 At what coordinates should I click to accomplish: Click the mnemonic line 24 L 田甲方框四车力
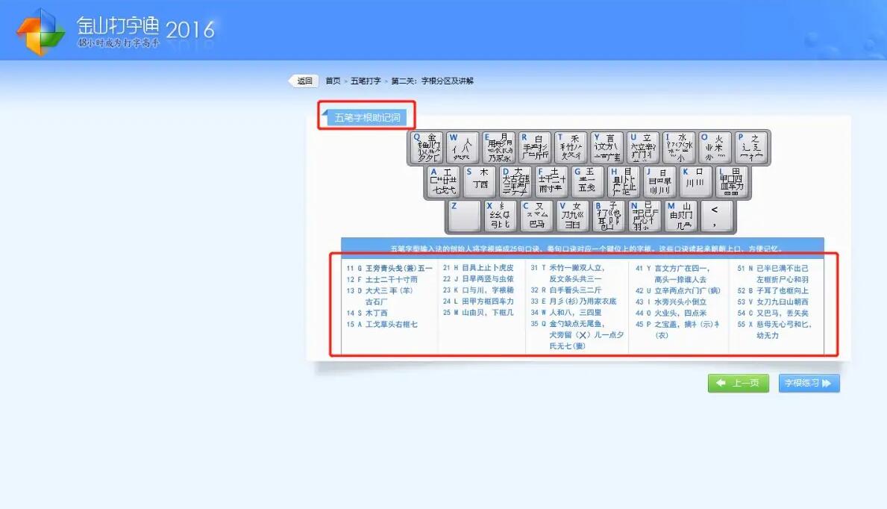point(478,302)
